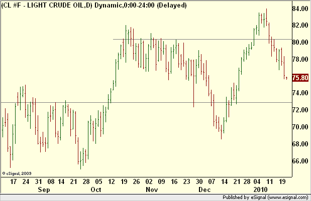Click the 68.00 price axis label

[300, 144]
